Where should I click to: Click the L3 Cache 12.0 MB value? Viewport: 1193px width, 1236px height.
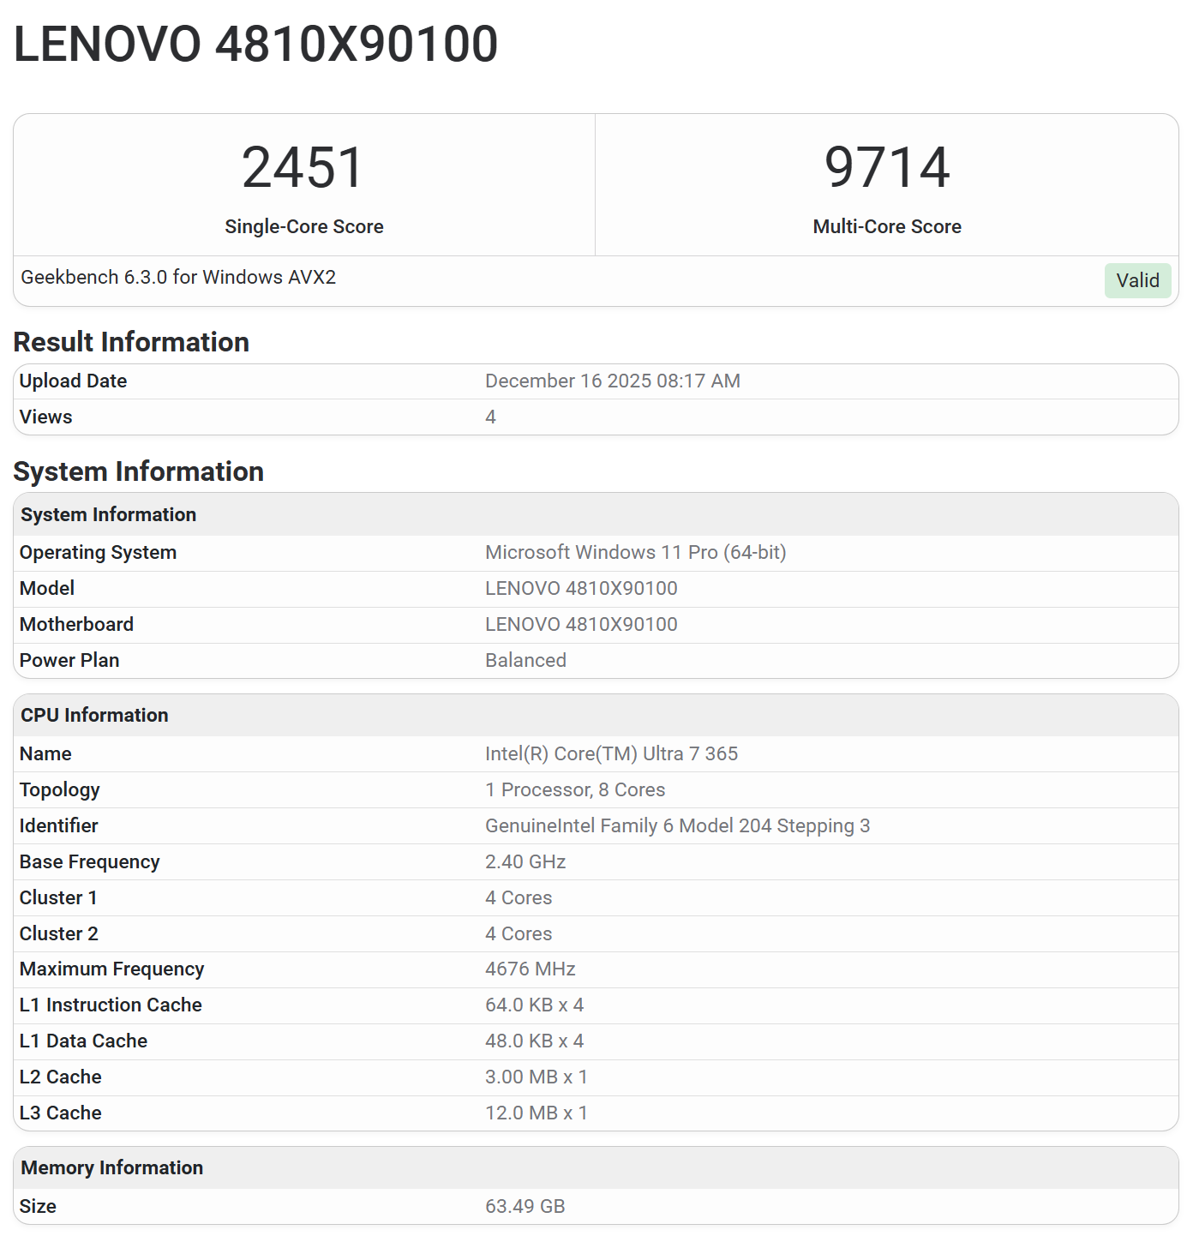[536, 1113]
